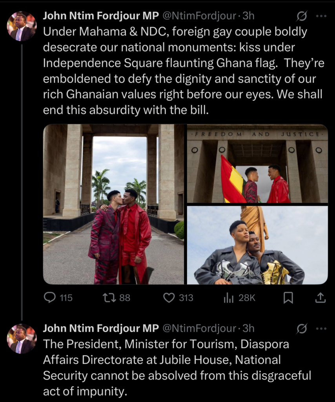Like the first tweet with 313 likes
Viewport: 335px width, 402px height.
tap(169, 298)
